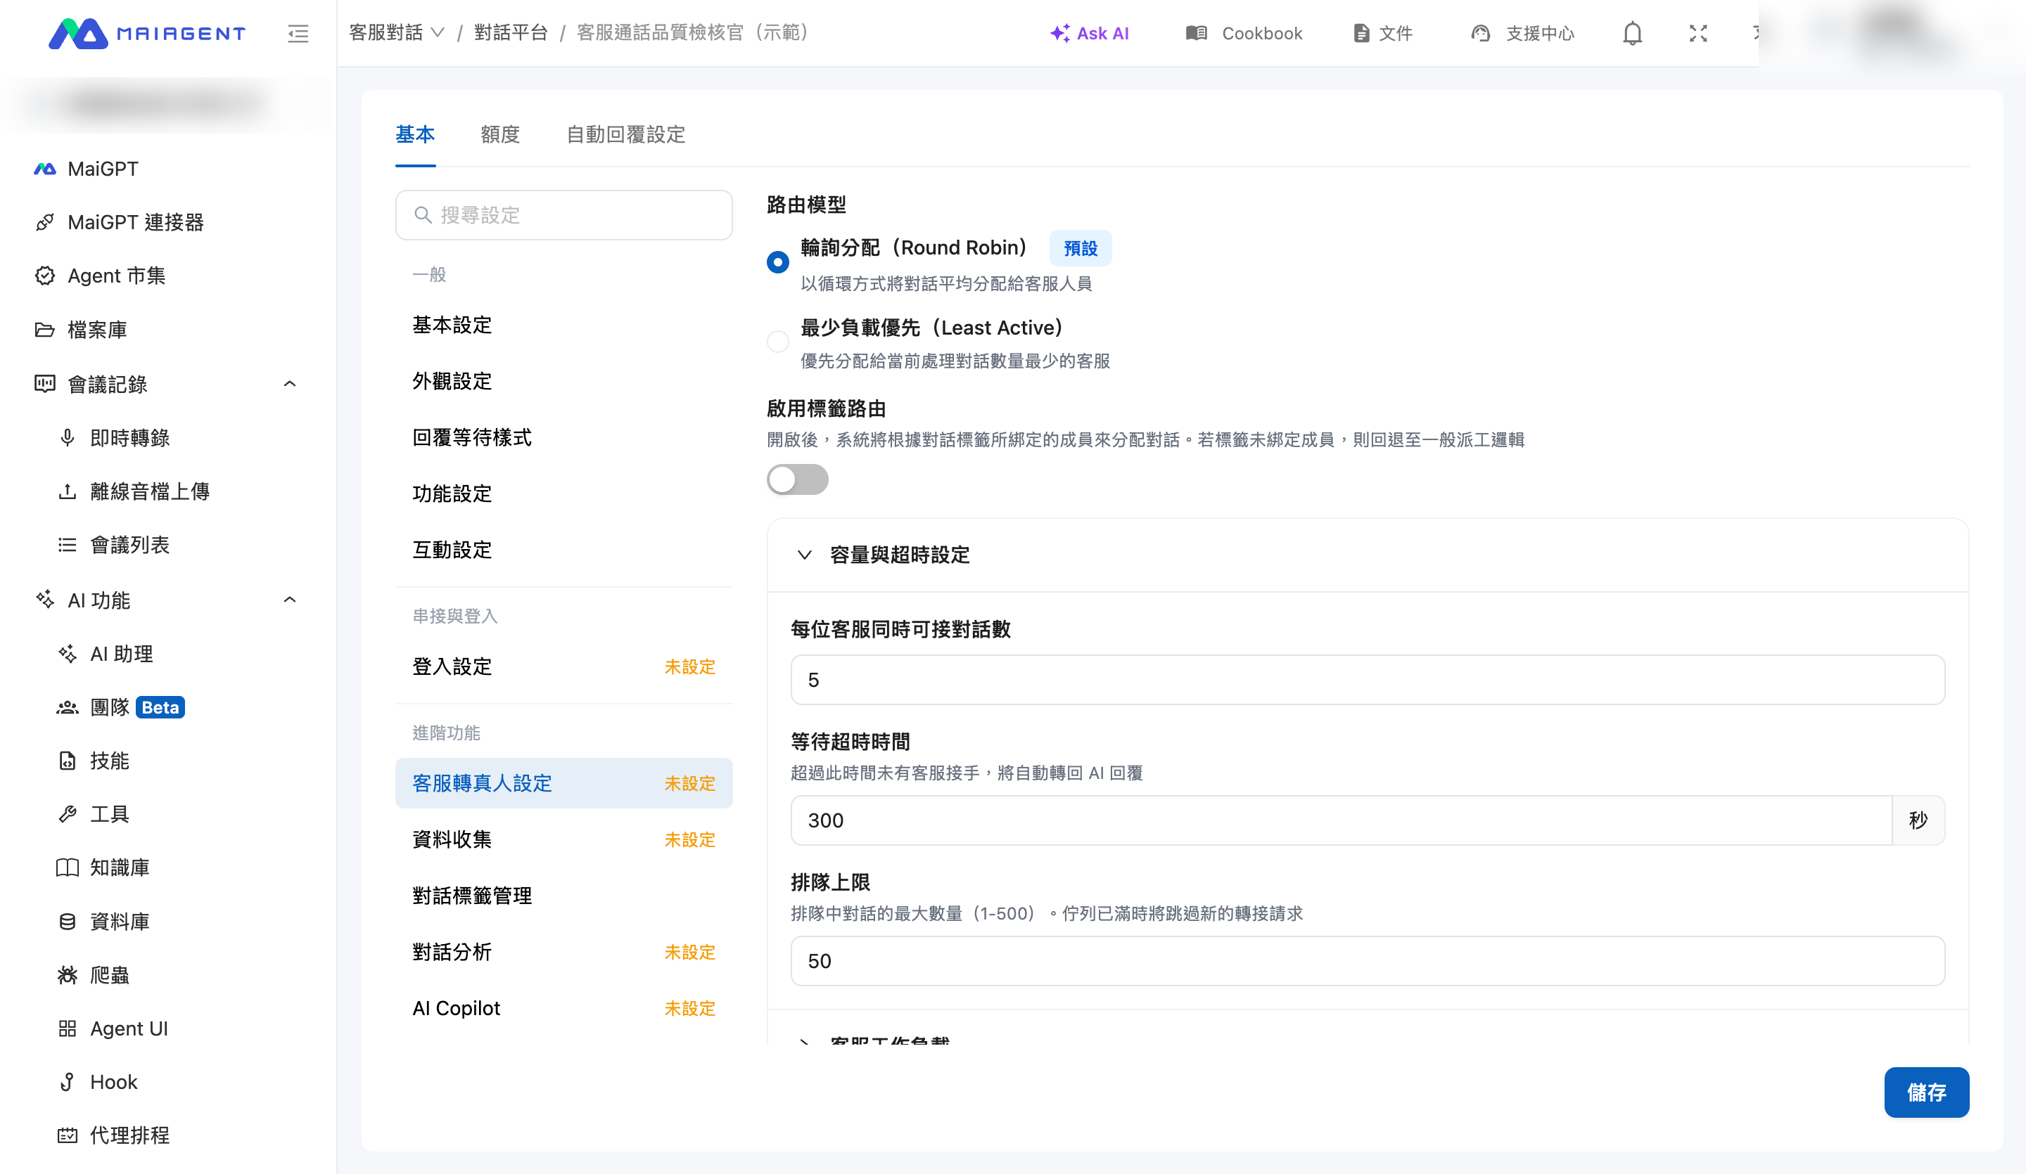This screenshot has height=1174, width=2026.
Task: Collapse 容量與超時設定 section
Action: [804, 555]
